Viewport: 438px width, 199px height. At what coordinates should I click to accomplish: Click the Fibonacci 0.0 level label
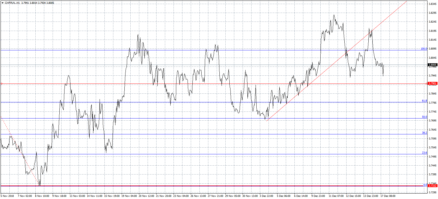425,184
